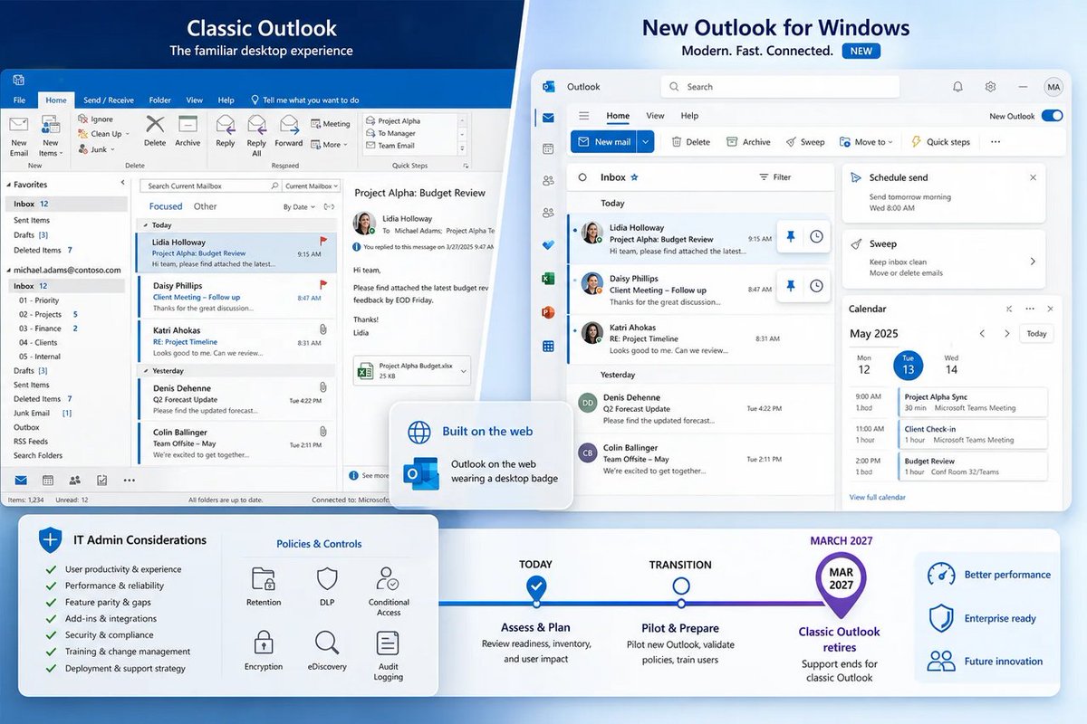This screenshot has width=1087, height=724.
Task: Run the To Manager quick step
Action: (390, 133)
